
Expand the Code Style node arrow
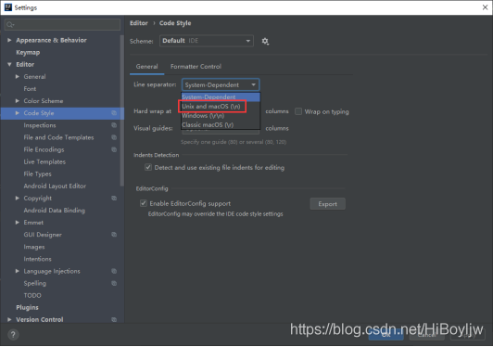pos(18,113)
